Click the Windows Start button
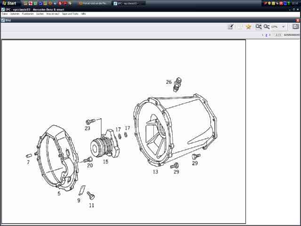 9,3
